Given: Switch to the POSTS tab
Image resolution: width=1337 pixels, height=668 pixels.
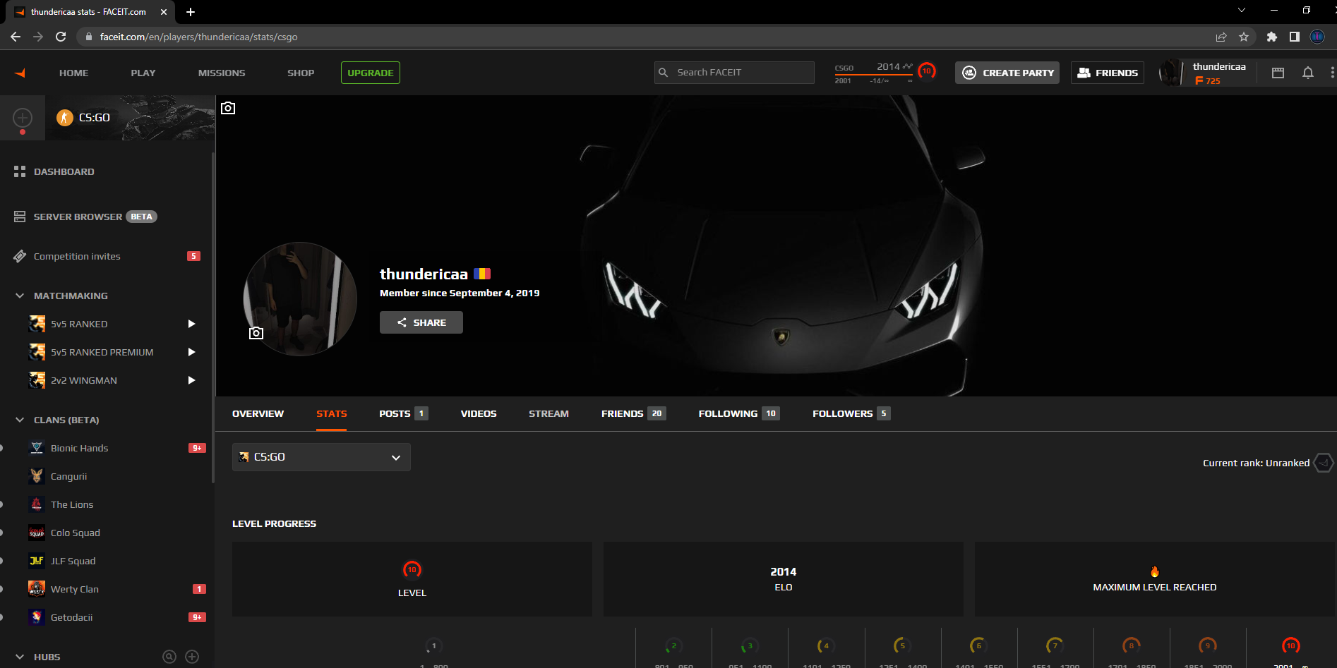Looking at the screenshot, I should tap(403, 413).
